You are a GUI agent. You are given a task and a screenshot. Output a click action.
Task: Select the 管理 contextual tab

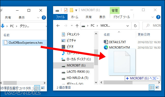[x=115, y=10]
